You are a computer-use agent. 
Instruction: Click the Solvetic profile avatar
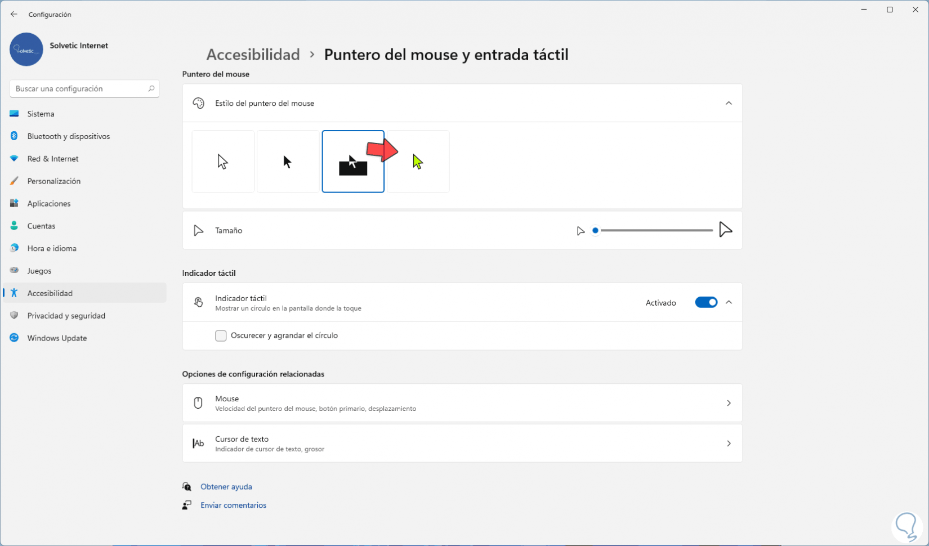pos(26,50)
